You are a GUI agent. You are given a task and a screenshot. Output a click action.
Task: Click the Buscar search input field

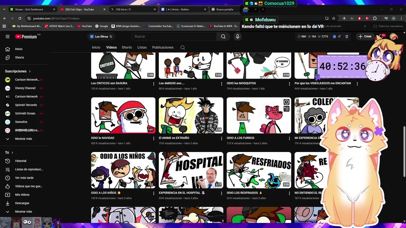tap(174, 36)
